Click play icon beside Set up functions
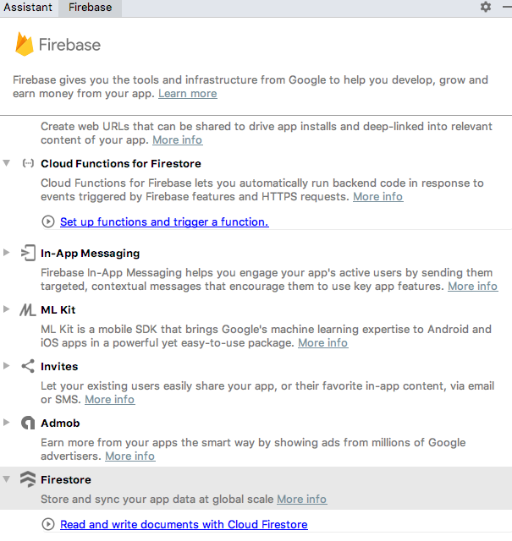This screenshot has width=512, height=541. pyautogui.click(x=48, y=221)
